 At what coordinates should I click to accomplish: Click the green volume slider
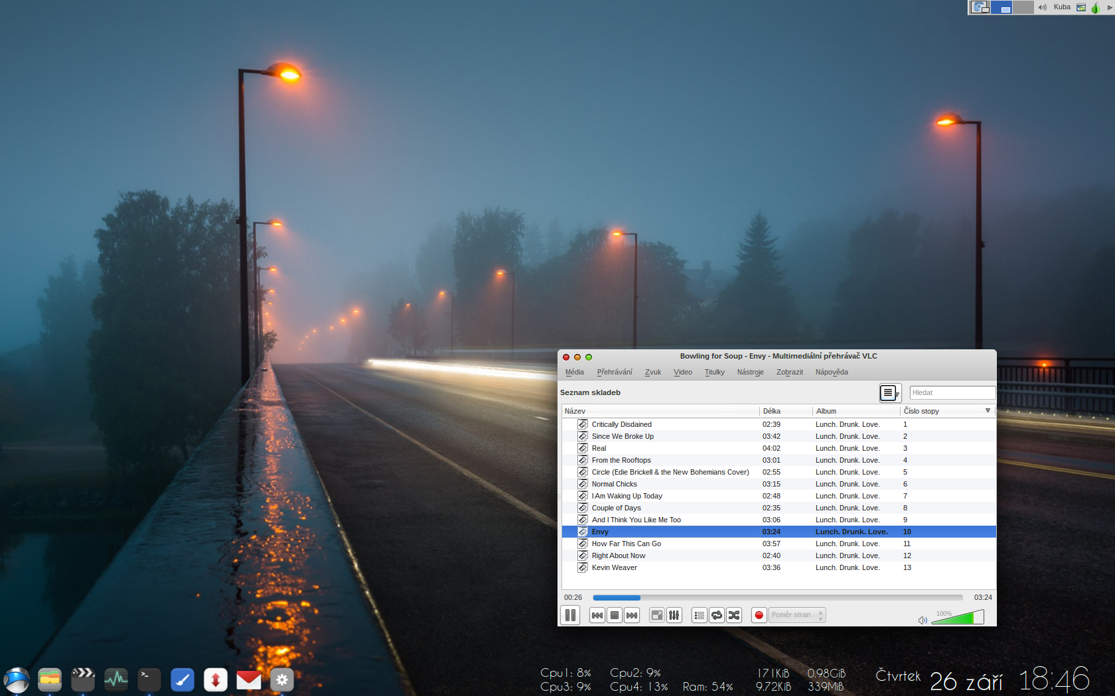958,618
